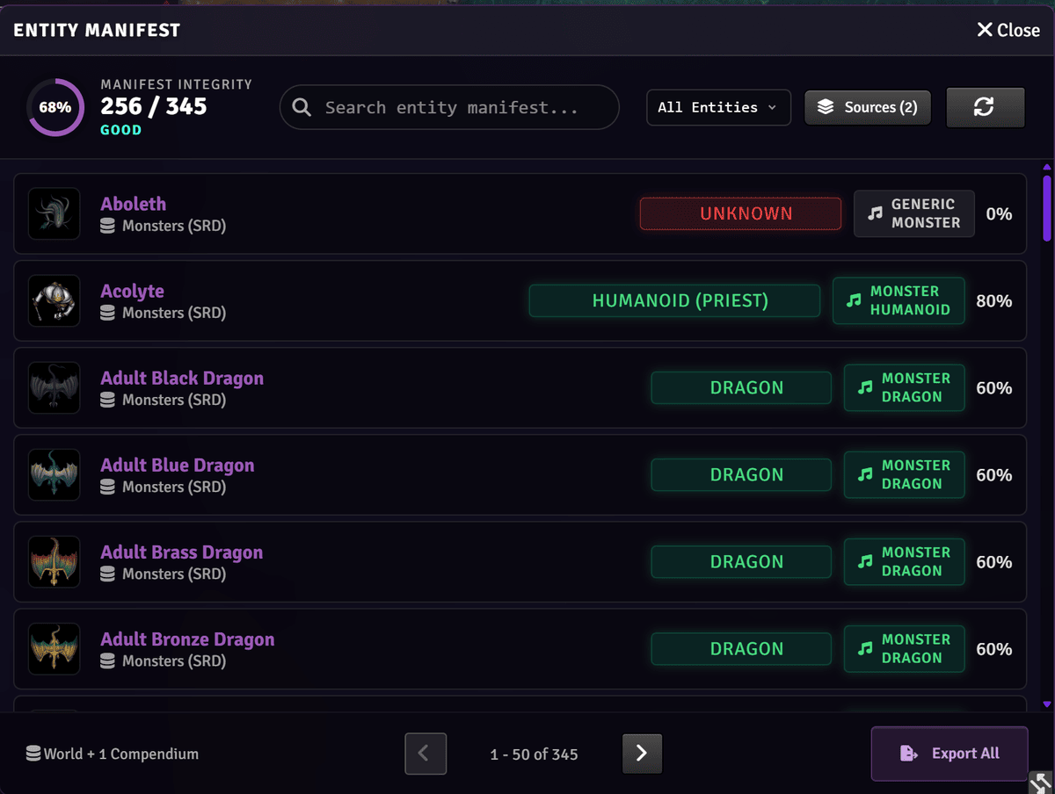
Task: Click the red UNKNOWN type badge on Aboleth
Action: (x=740, y=213)
